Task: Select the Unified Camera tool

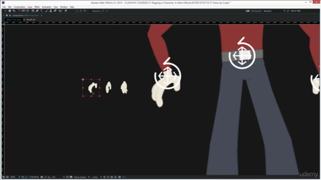Action: click(x=24, y=11)
